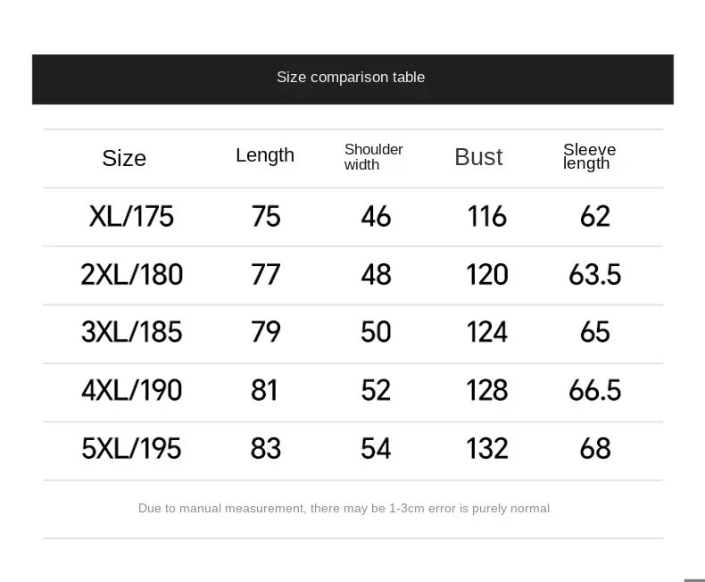Click the shoulder width value 48
Screen dimensions: 705x582
point(376,275)
